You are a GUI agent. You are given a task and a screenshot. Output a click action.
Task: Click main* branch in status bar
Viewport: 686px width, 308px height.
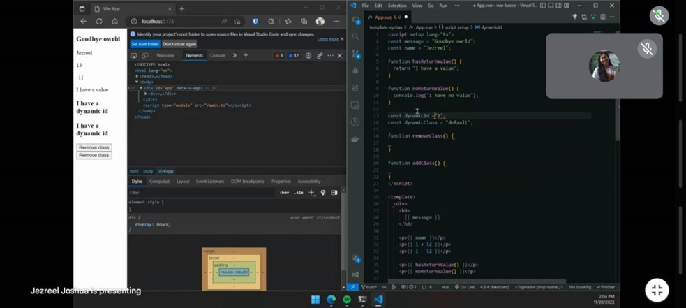point(368,287)
